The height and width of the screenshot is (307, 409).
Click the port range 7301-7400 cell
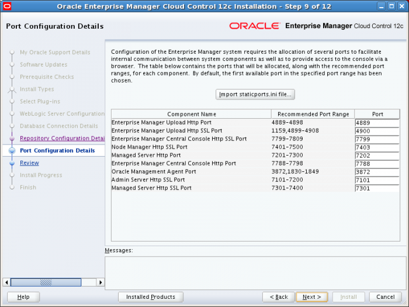pyautogui.click(x=287, y=188)
